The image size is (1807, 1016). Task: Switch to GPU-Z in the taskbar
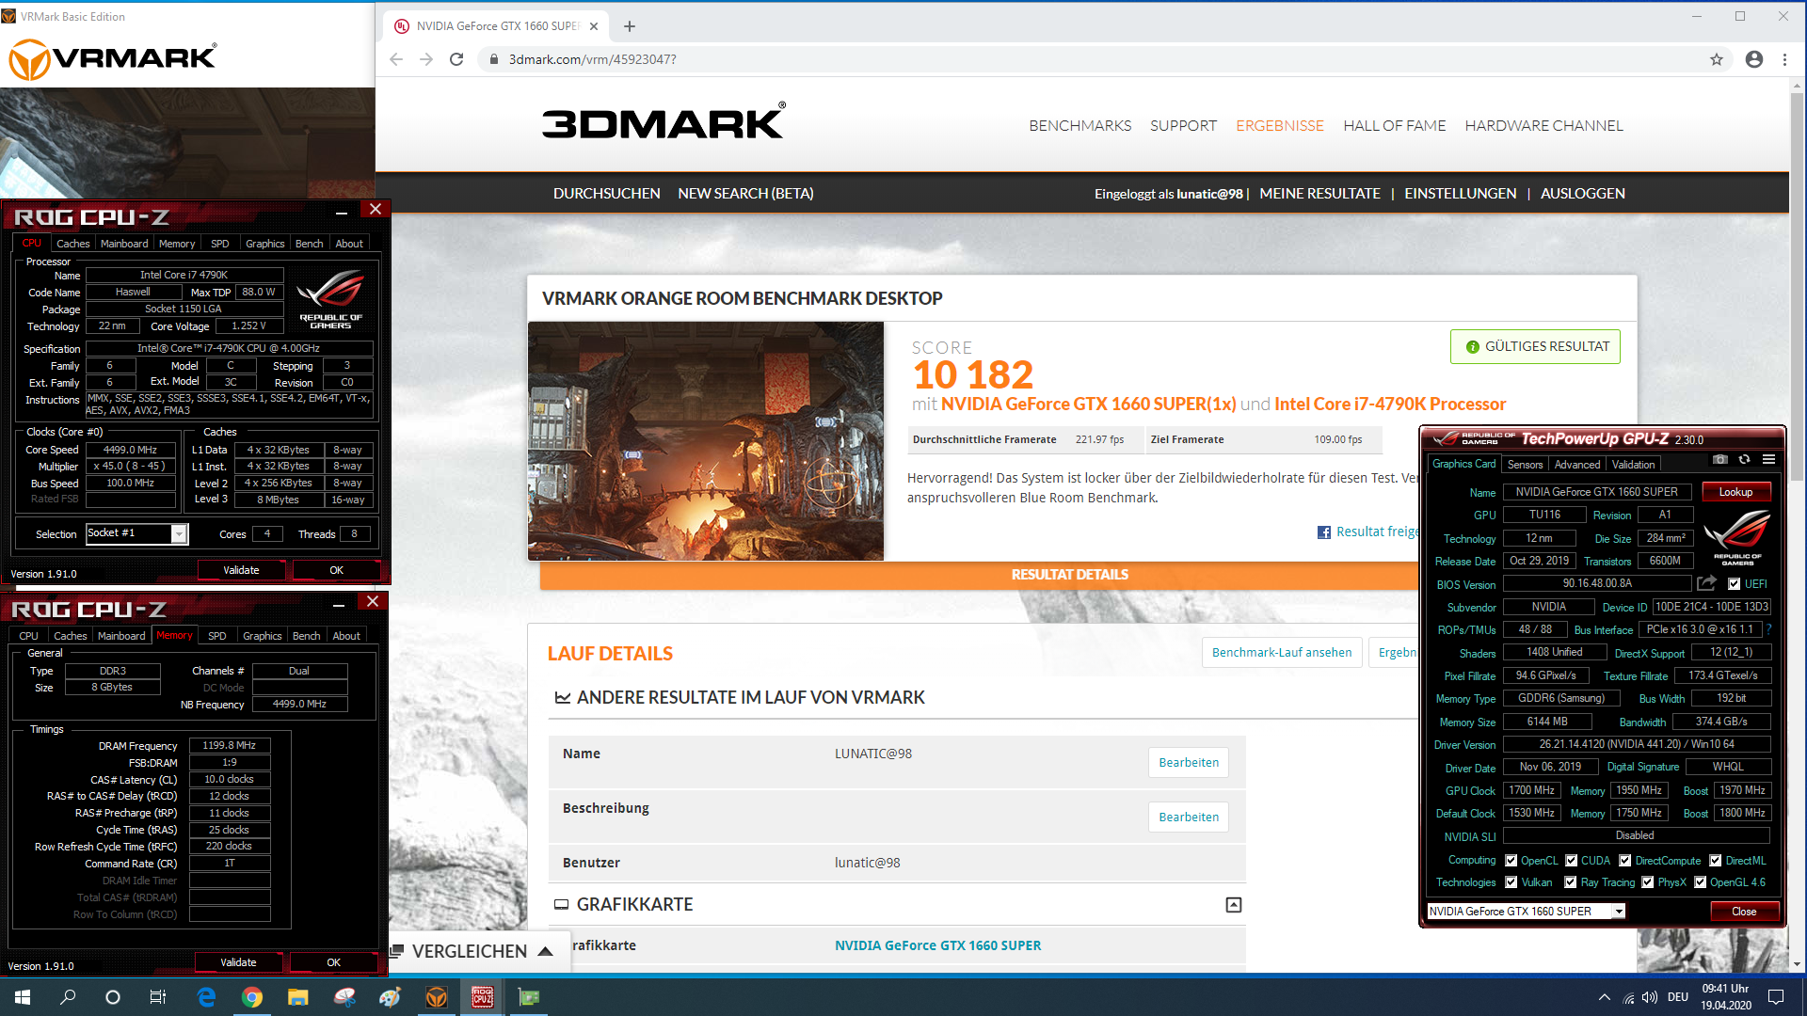point(529,997)
